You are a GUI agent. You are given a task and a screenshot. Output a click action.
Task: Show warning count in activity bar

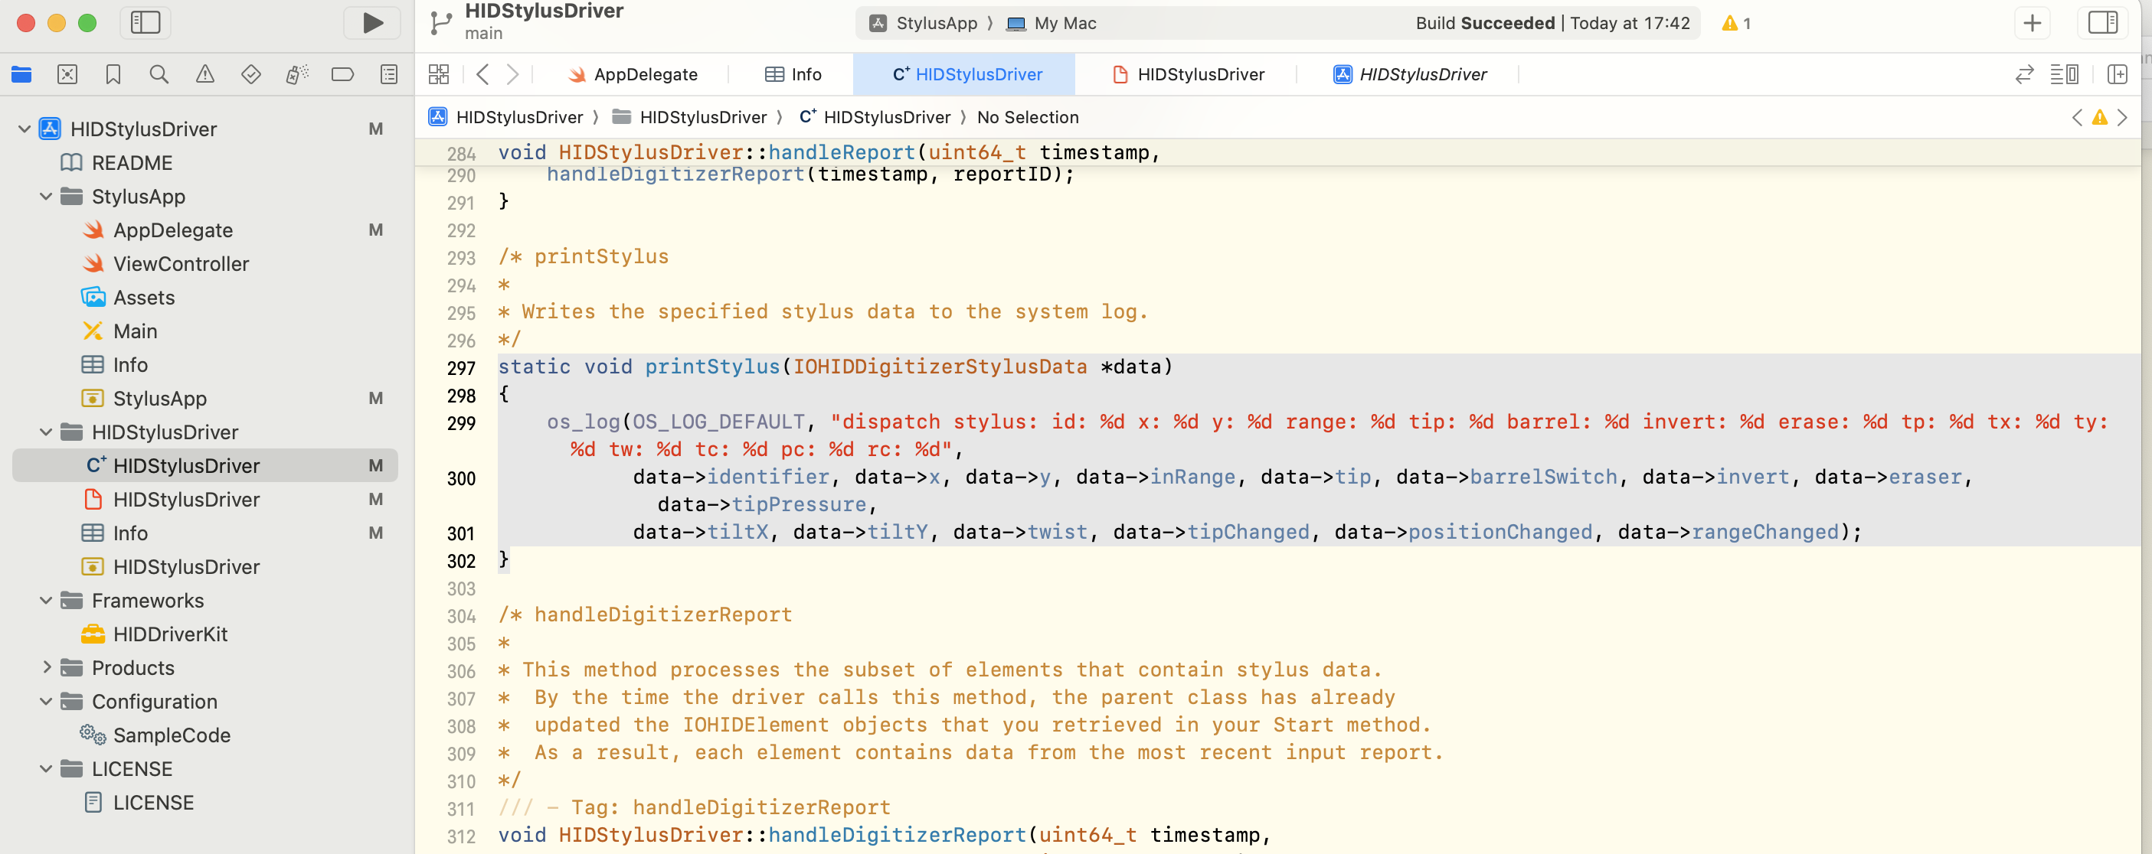[x=1736, y=24]
